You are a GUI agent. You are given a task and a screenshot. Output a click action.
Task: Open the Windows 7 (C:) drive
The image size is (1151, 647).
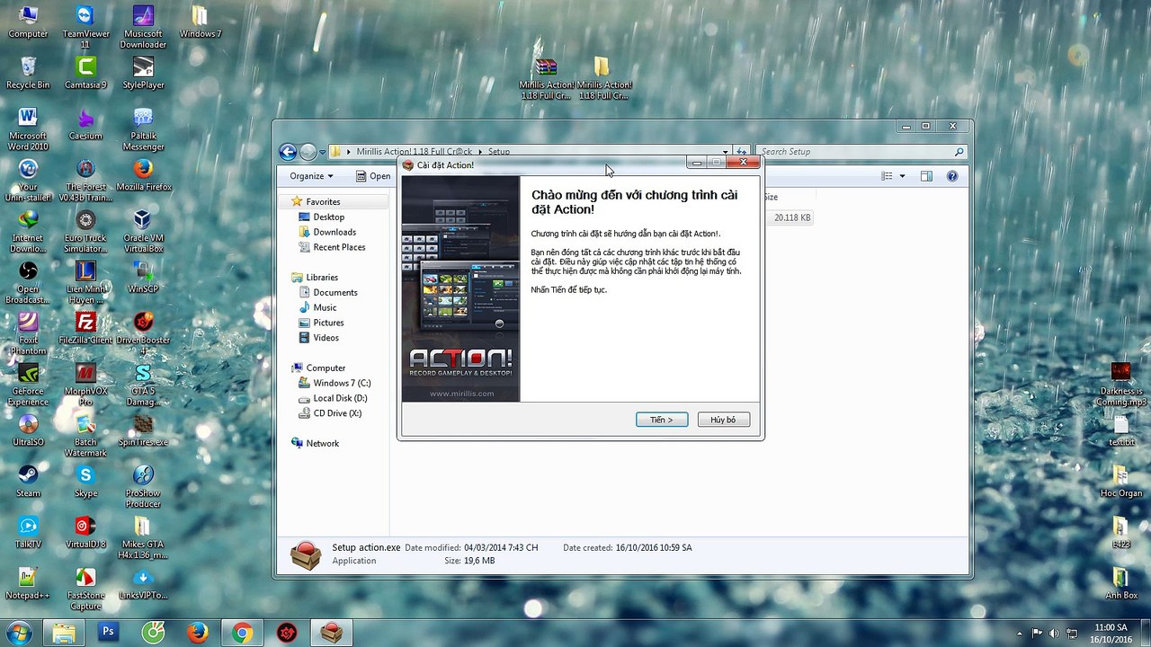[342, 383]
